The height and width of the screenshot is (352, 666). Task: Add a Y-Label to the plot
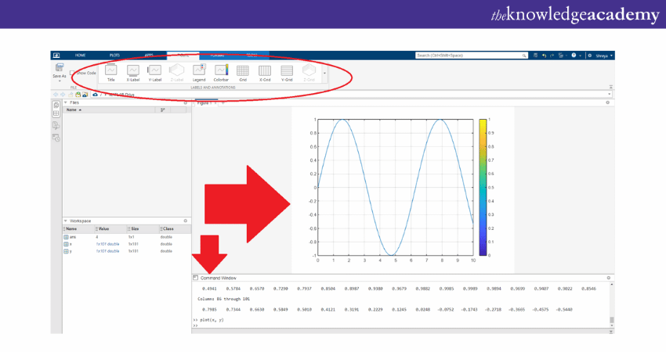coord(155,71)
